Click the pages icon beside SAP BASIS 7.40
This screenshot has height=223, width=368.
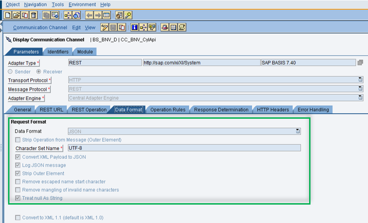[x=360, y=62]
